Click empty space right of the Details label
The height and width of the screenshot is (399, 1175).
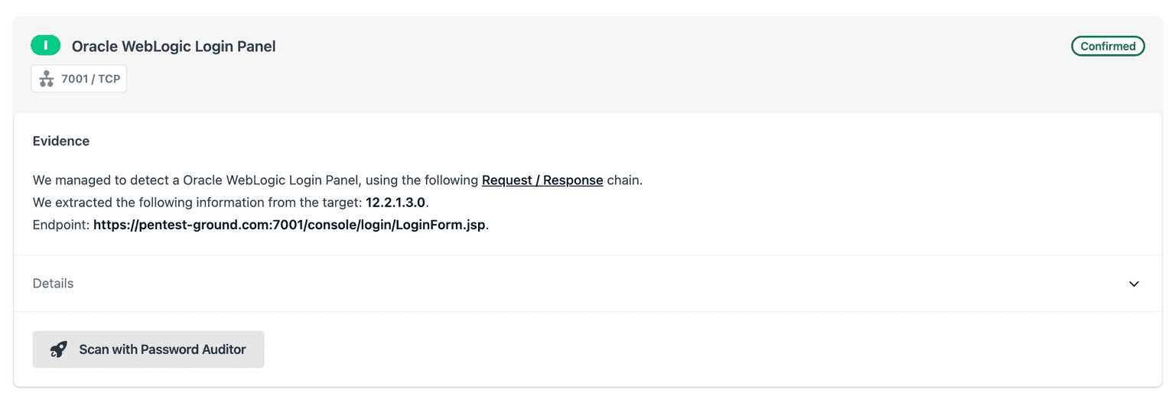coord(535,284)
